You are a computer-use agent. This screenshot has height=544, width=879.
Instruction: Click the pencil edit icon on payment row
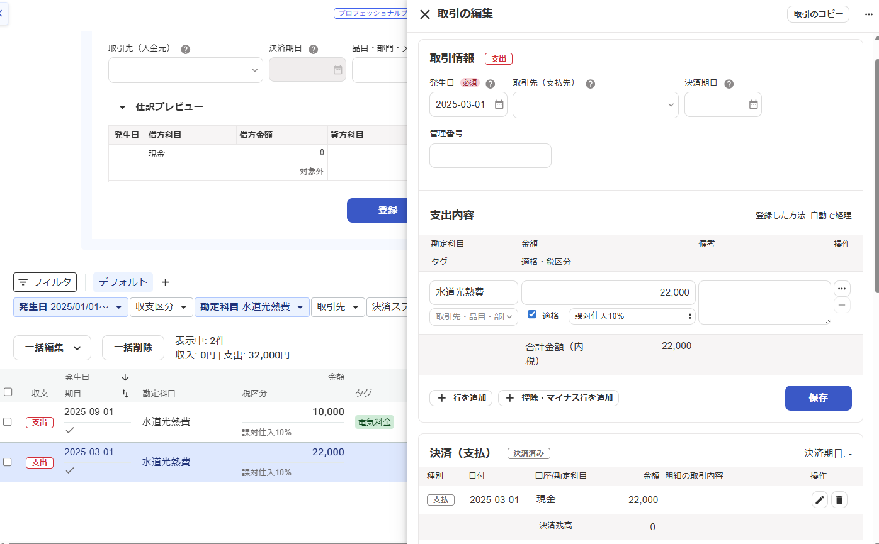tap(819, 500)
